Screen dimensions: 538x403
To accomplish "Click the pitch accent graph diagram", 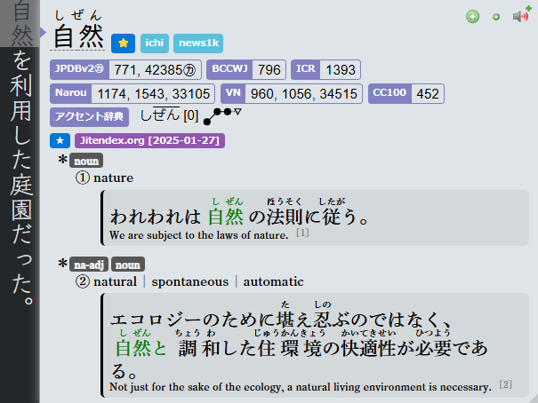I will (221, 115).
